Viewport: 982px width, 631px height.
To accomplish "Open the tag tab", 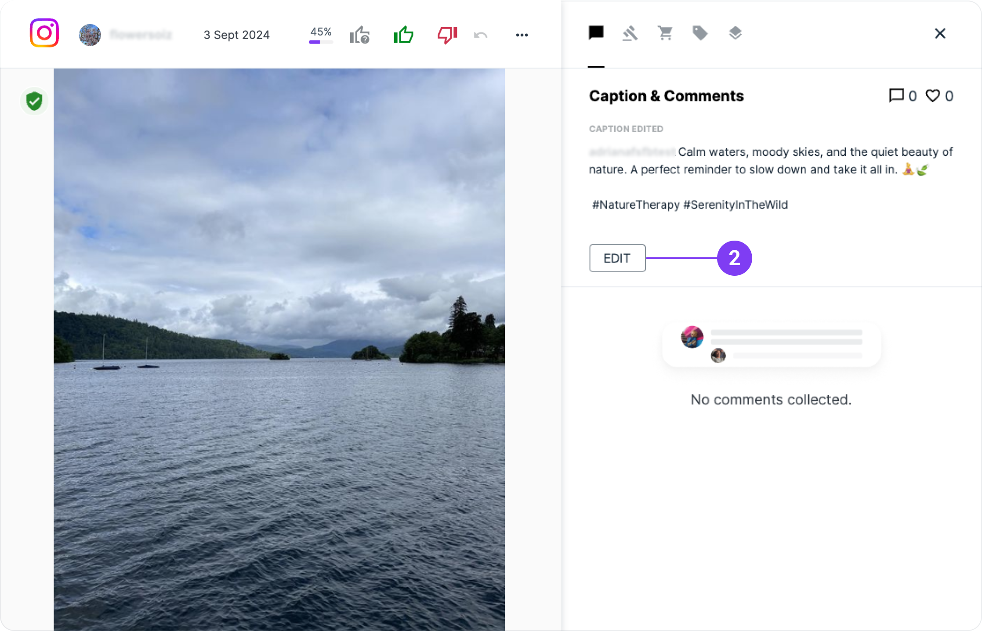I will click(x=700, y=33).
